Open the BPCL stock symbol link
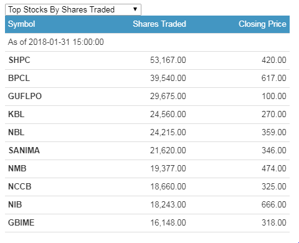Image resolution: width=299 pixels, height=243 pixels. click(19, 79)
